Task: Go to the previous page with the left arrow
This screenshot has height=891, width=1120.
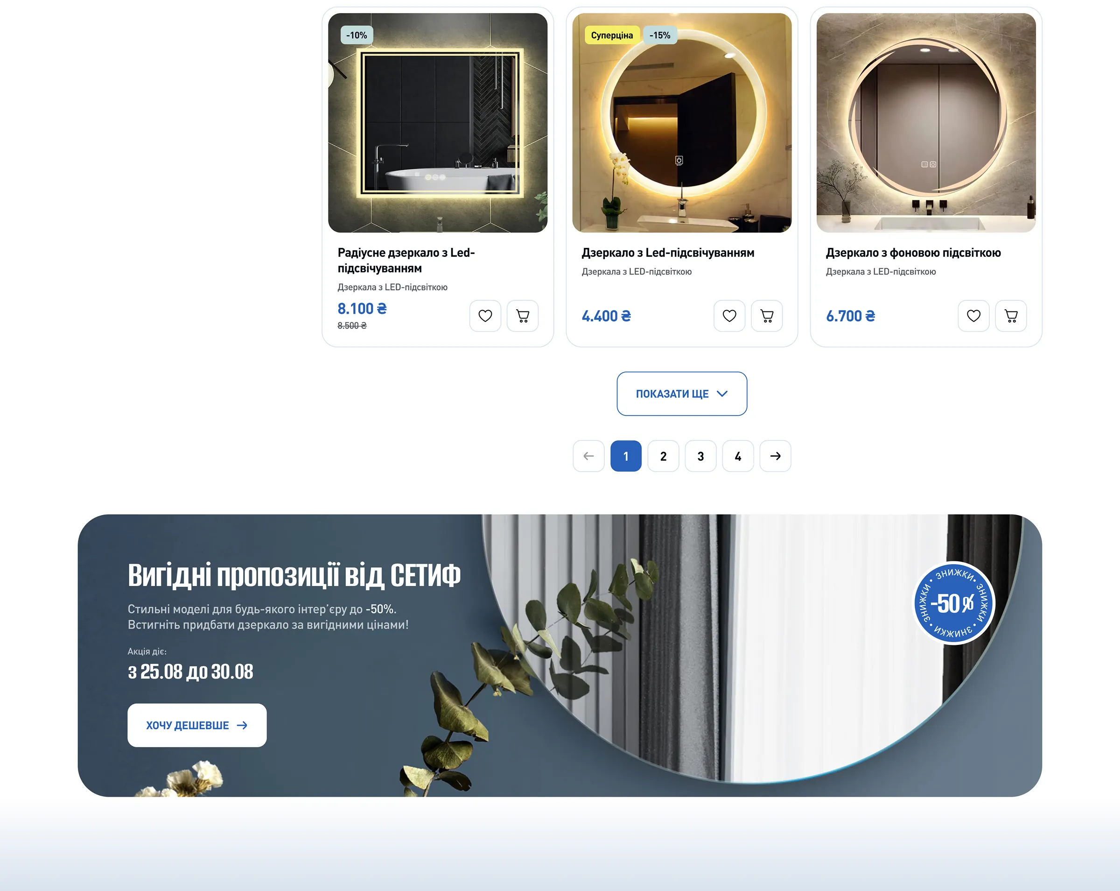Action: pyautogui.click(x=588, y=456)
